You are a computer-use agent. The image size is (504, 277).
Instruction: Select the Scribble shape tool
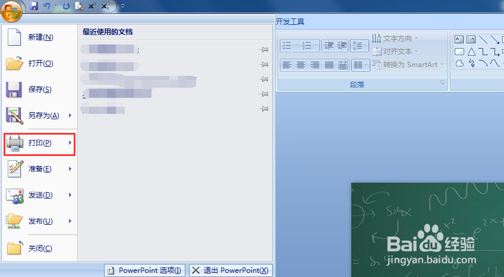[471, 63]
